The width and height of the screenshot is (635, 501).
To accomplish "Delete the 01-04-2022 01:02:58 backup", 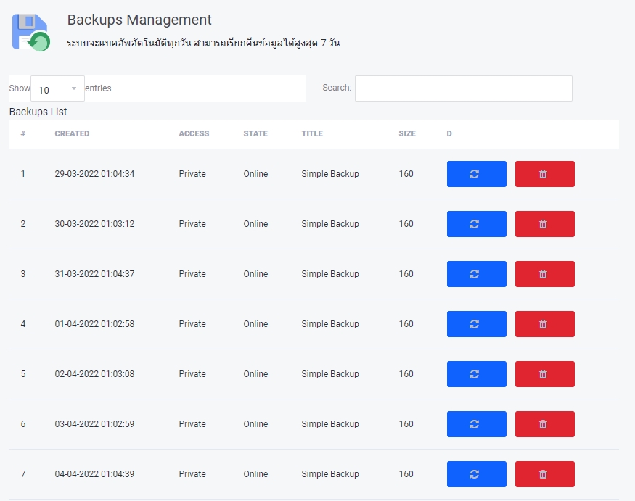I will tap(544, 324).
